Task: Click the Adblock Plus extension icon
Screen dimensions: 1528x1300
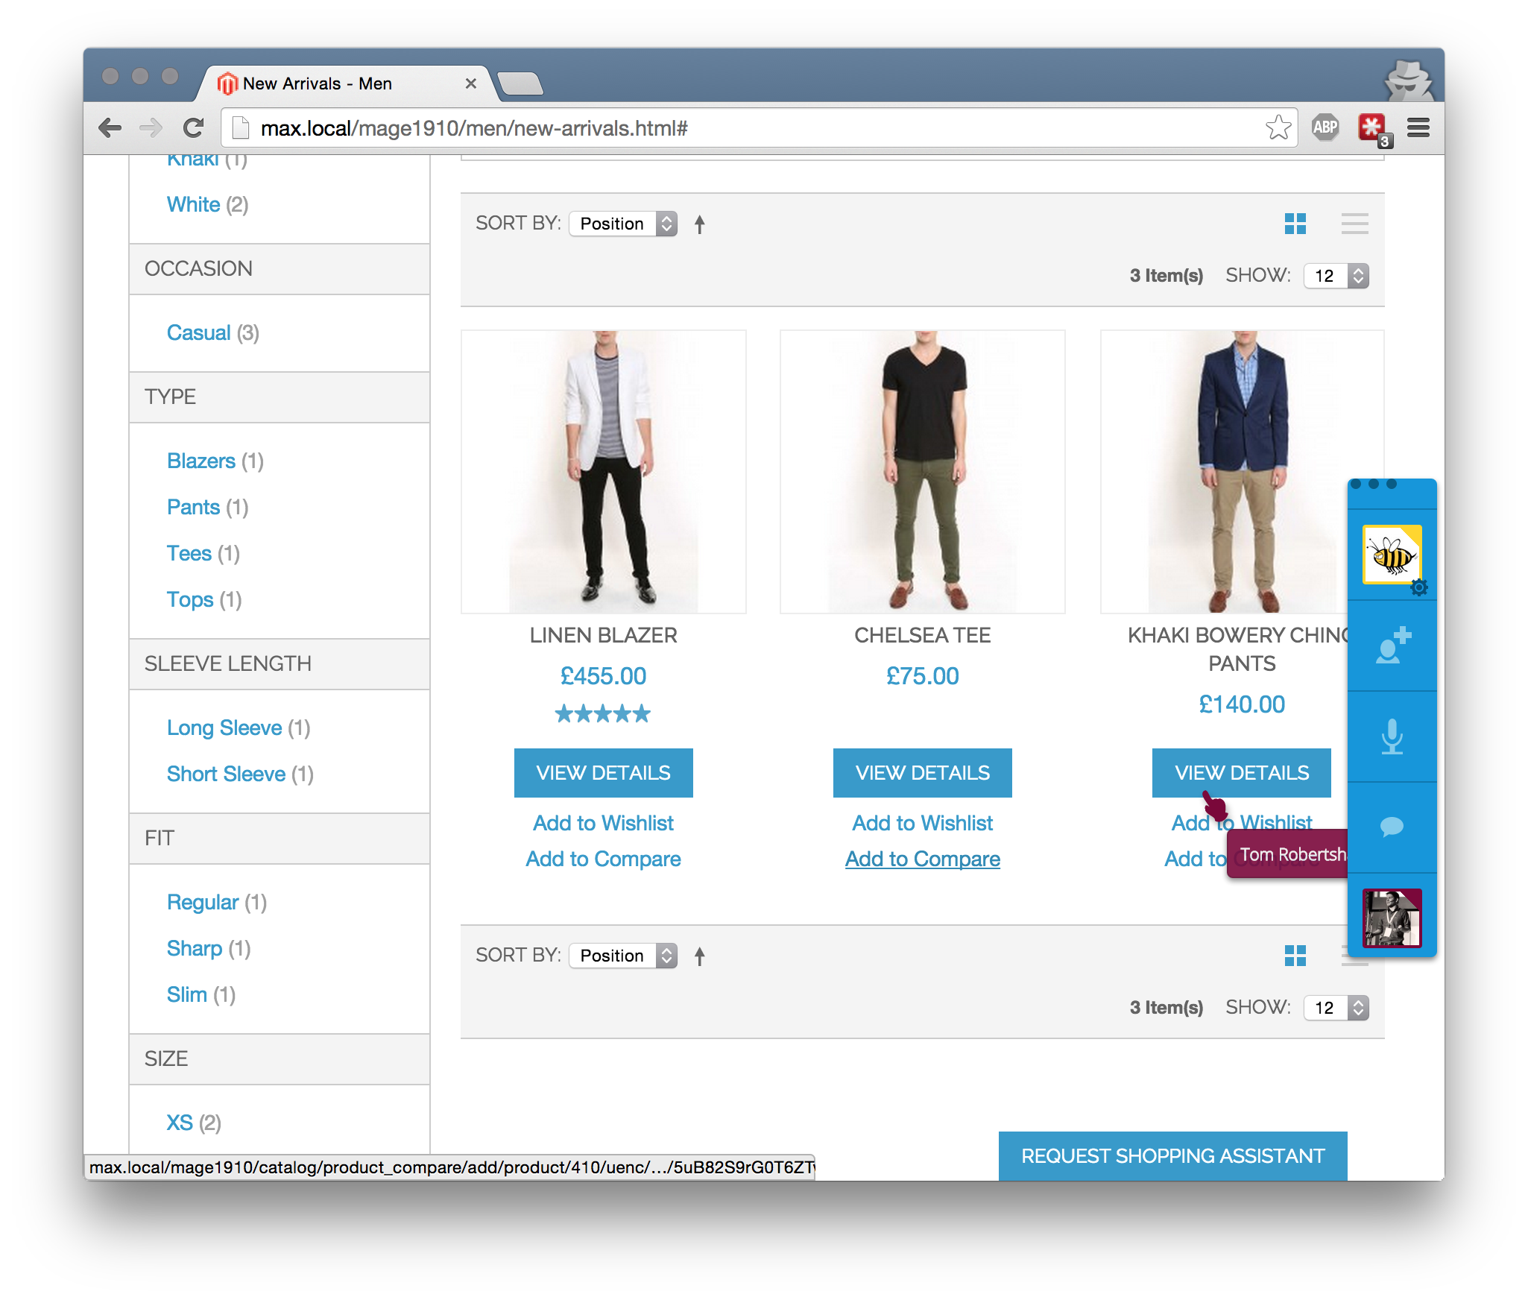Action: coord(1325,127)
